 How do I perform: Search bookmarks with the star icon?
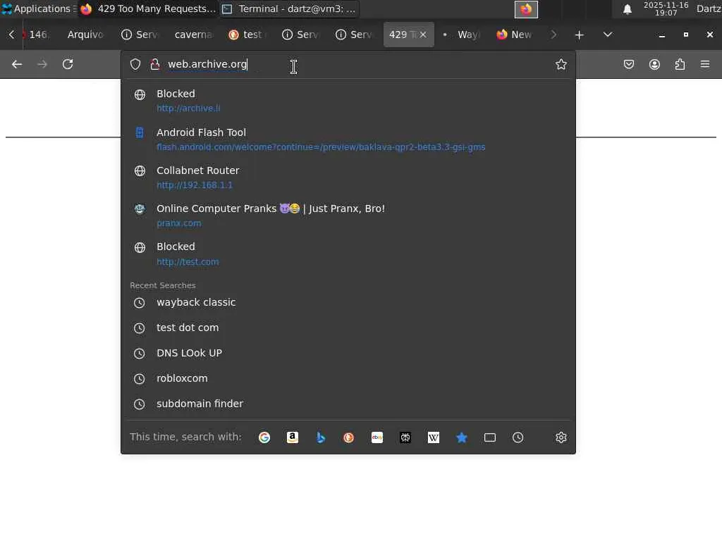(x=461, y=437)
